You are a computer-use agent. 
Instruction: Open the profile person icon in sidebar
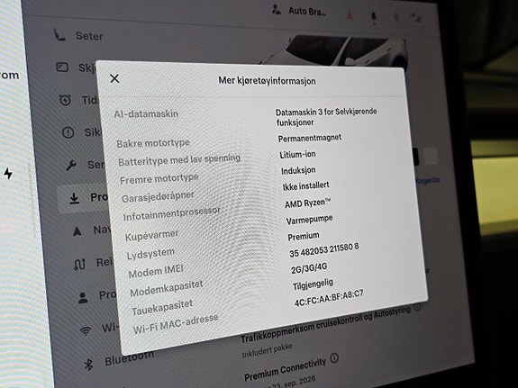[x=83, y=297]
